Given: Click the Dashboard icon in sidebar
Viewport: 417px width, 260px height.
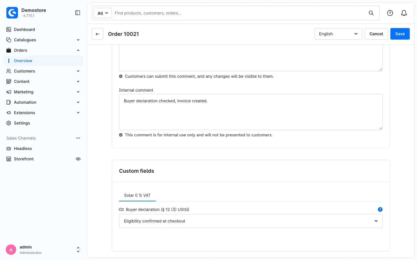Looking at the screenshot, I should 9,29.
